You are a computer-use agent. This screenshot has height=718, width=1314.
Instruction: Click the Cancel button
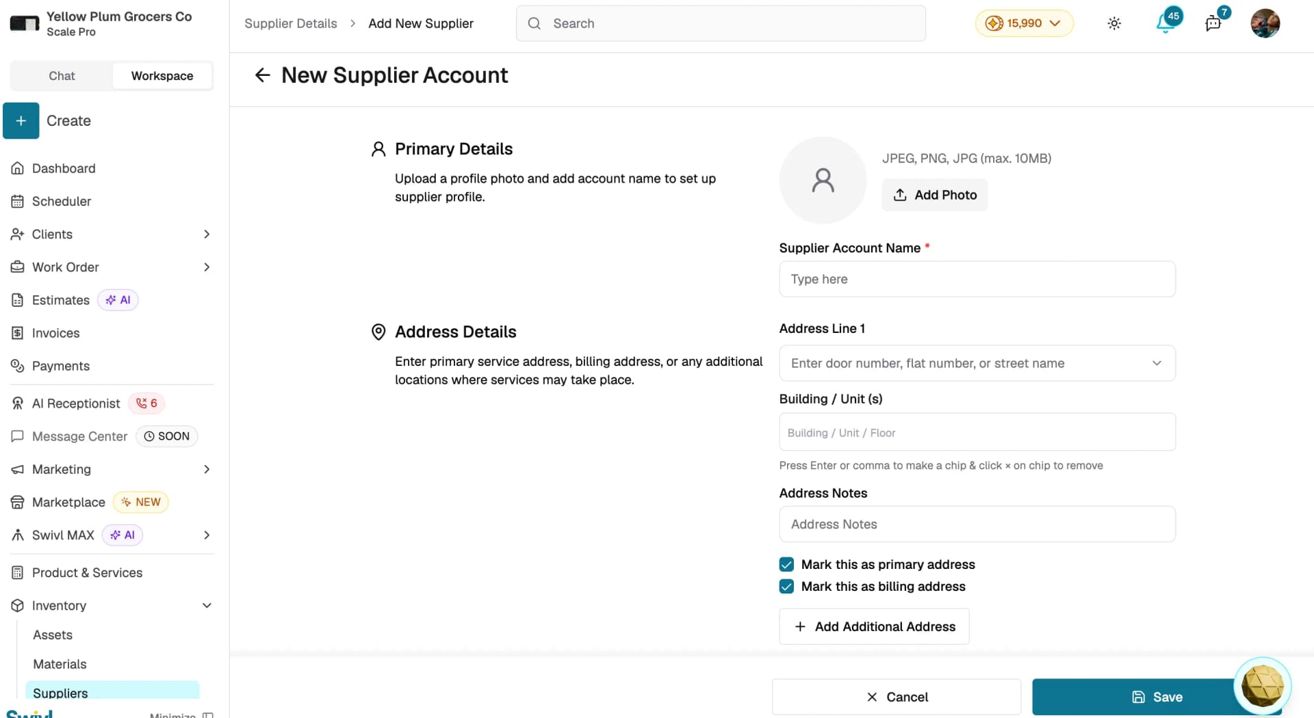[897, 697]
